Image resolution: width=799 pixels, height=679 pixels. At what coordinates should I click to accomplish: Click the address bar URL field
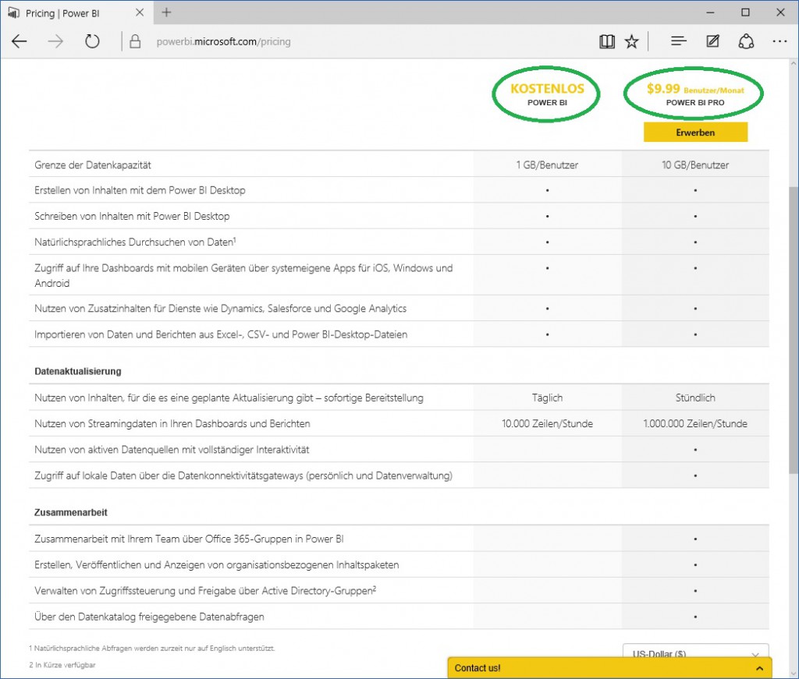[351, 42]
